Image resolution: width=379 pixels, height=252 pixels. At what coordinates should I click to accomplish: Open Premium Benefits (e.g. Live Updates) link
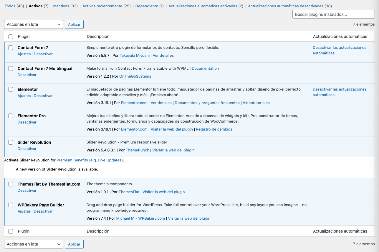click(x=90, y=160)
